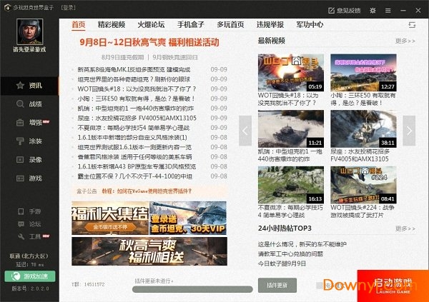Screen dimensions: 429x302
Task: Click 游戏加速 green button
Action: click(x=30, y=276)
